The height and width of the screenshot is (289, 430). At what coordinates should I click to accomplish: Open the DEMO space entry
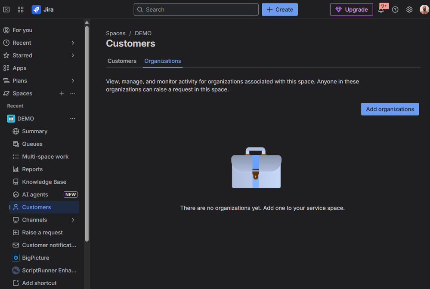point(25,119)
